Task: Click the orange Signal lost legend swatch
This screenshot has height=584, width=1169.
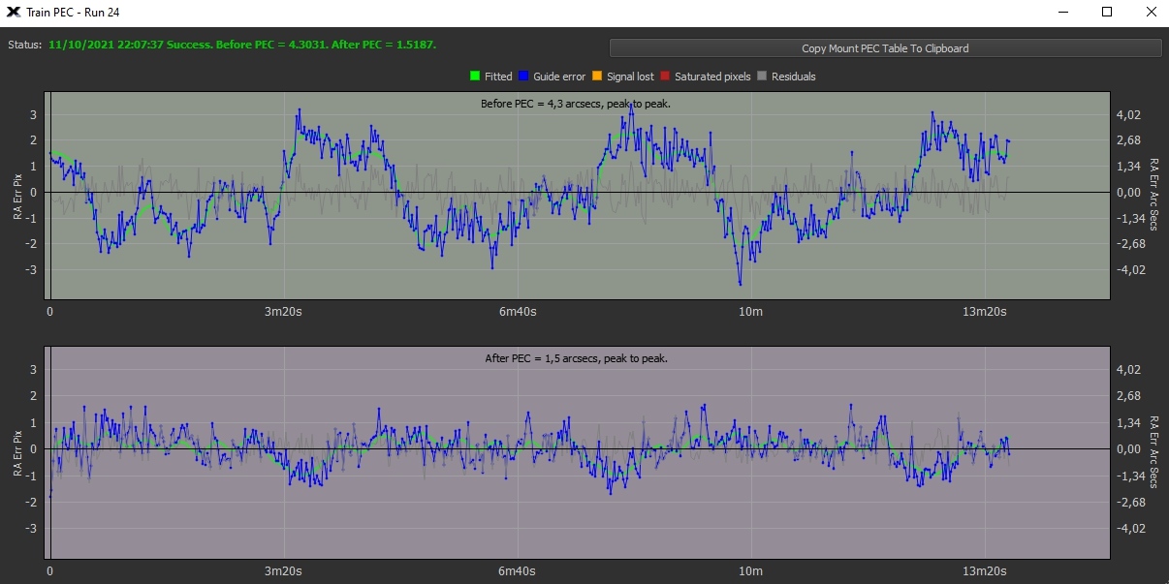Action: 597,77
